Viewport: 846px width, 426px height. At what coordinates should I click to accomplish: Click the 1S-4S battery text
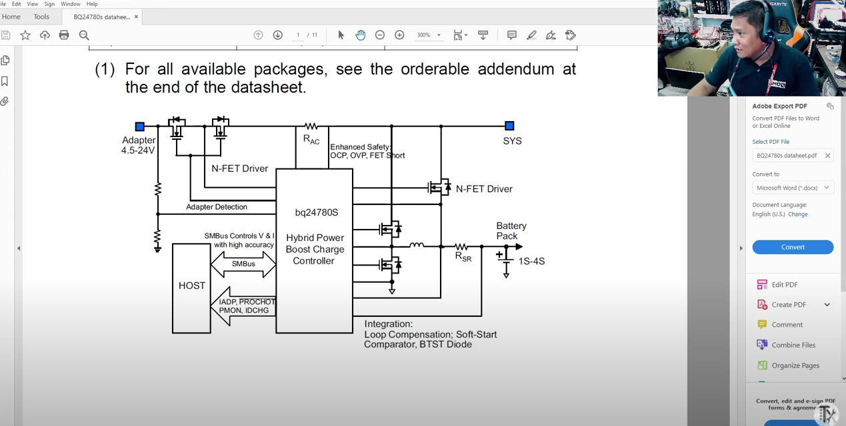click(531, 262)
